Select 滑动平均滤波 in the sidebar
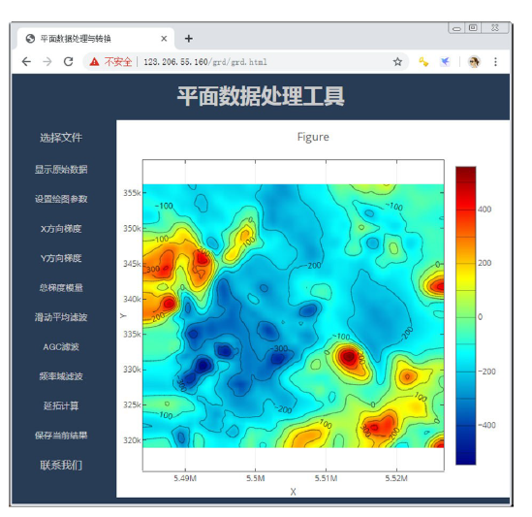Image resolution: width=532 pixels, height=517 pixels. tap(61, 317)
